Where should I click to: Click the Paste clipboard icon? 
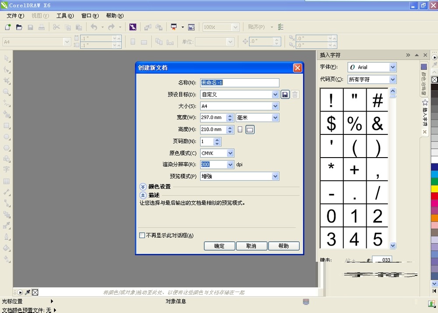(79, 27)
